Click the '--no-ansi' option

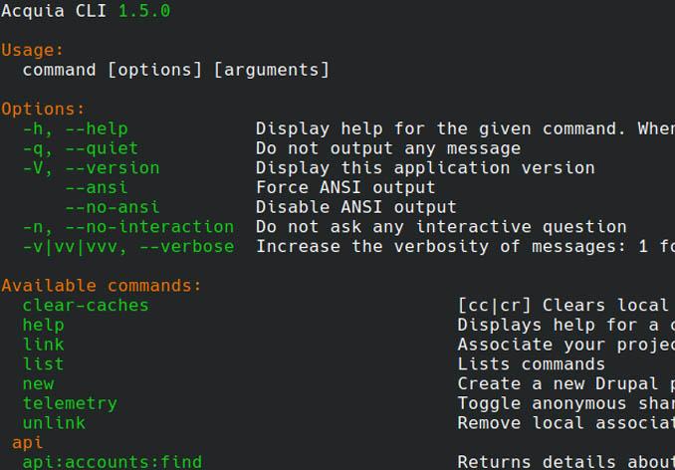[x=112, y=207]
